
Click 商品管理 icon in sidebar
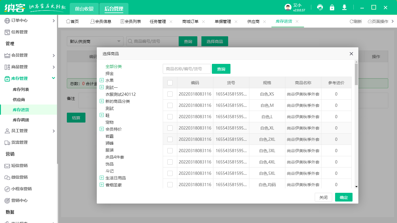click(x=7, y=67)
